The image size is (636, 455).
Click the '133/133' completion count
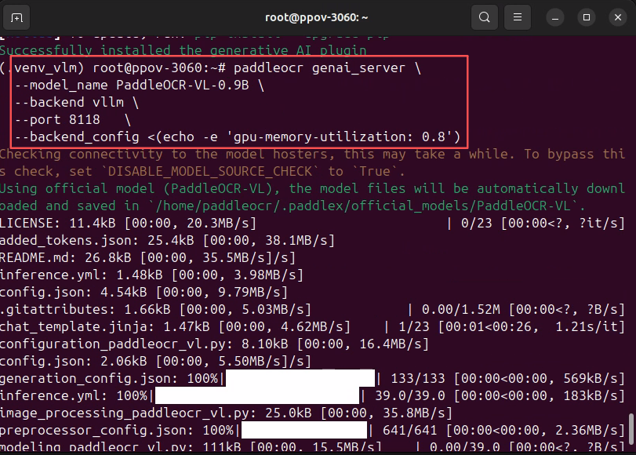418,378
